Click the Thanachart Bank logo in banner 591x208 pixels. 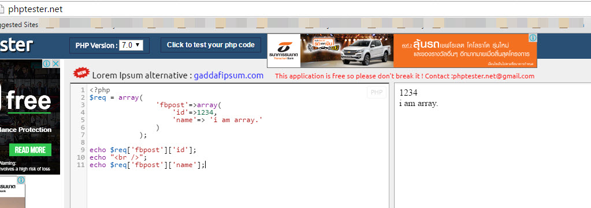(284, 51)
